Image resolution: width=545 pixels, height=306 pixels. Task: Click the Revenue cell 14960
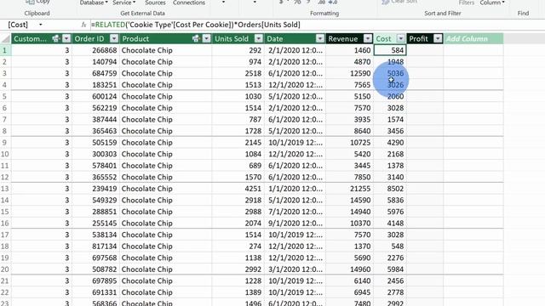pos(349,269)
